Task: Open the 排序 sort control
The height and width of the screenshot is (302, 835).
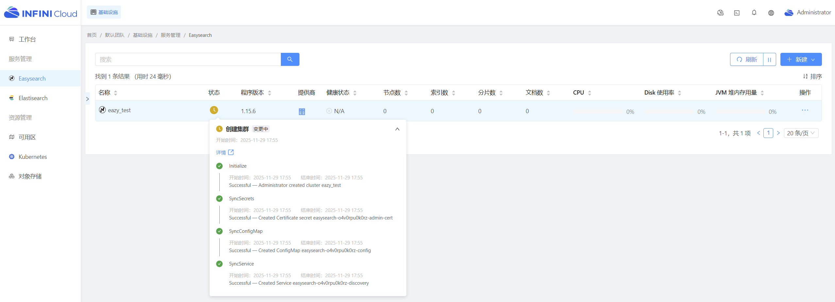Action: (812, 76)
